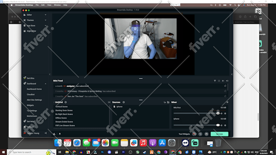Screen dimensions: 276x155
Task: Open Streamlabs Desktop icon in macOS dock
Action: pos(195,143)
